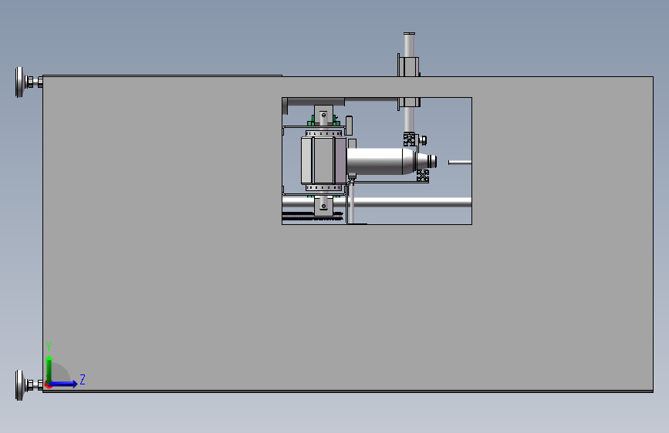Select the motor housing block left of the bottle

[323, 161]
